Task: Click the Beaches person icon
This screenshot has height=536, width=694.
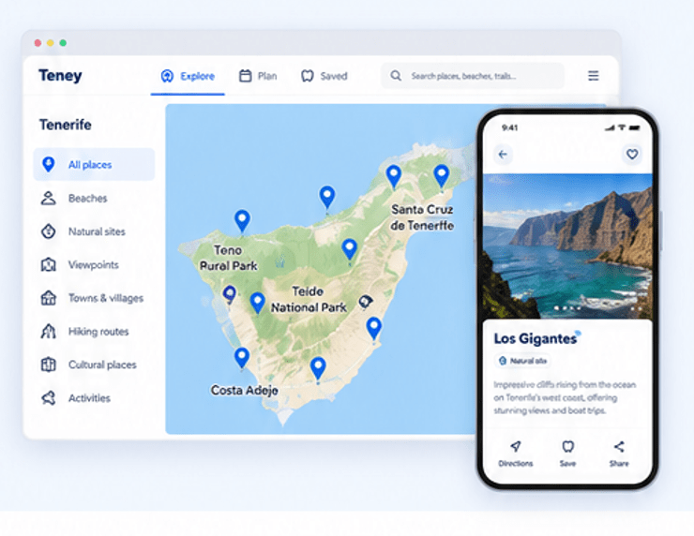Action: click(48, 198)
